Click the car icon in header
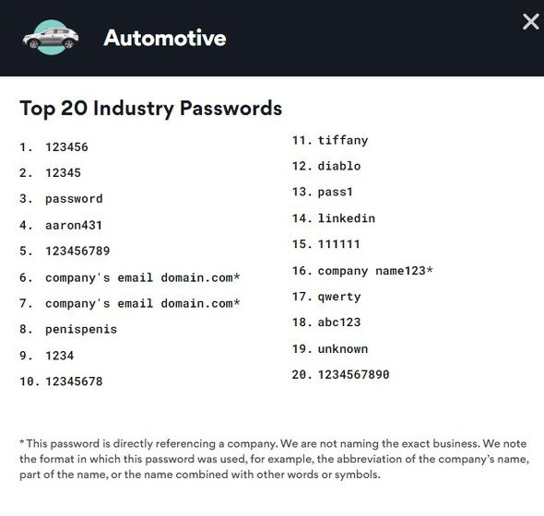Image resolution: width=544 pixels, height=516 pixels. pos(51,37)
